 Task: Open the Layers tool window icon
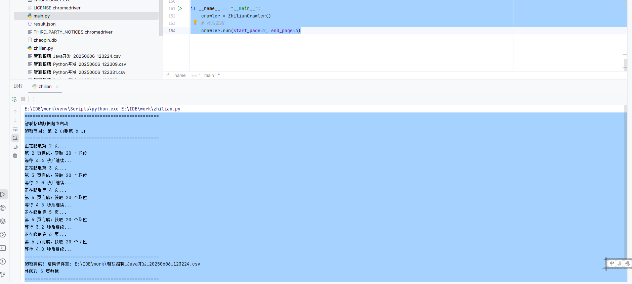click(3, 221)
